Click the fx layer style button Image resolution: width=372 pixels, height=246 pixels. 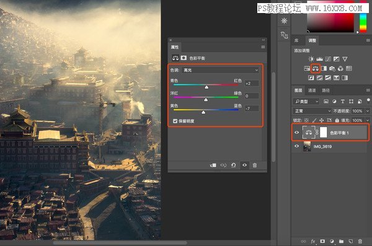click(x=313, y=241)
